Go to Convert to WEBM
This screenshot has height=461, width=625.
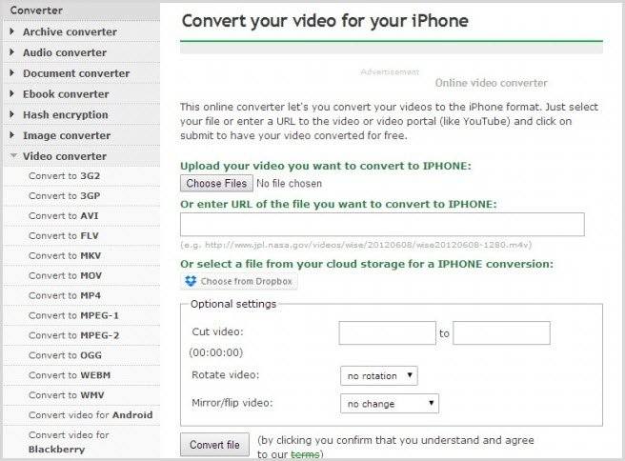tap(70, 375)
